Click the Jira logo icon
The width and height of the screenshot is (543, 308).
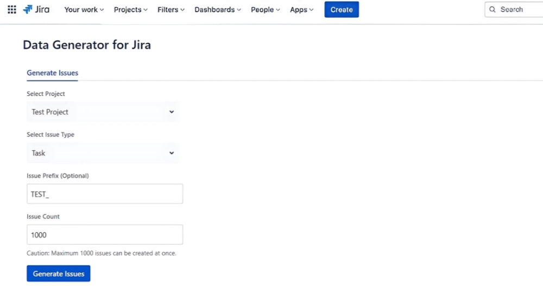coord(28,10)
